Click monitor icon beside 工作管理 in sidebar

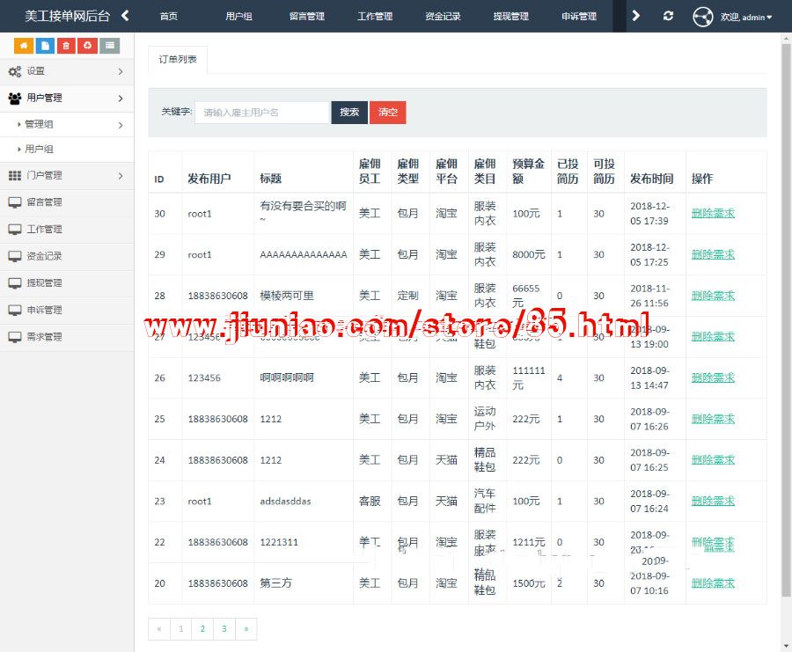pos(15,230)
